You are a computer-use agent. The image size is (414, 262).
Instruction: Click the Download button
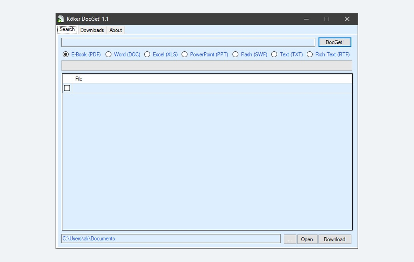[x=335, y=239]
